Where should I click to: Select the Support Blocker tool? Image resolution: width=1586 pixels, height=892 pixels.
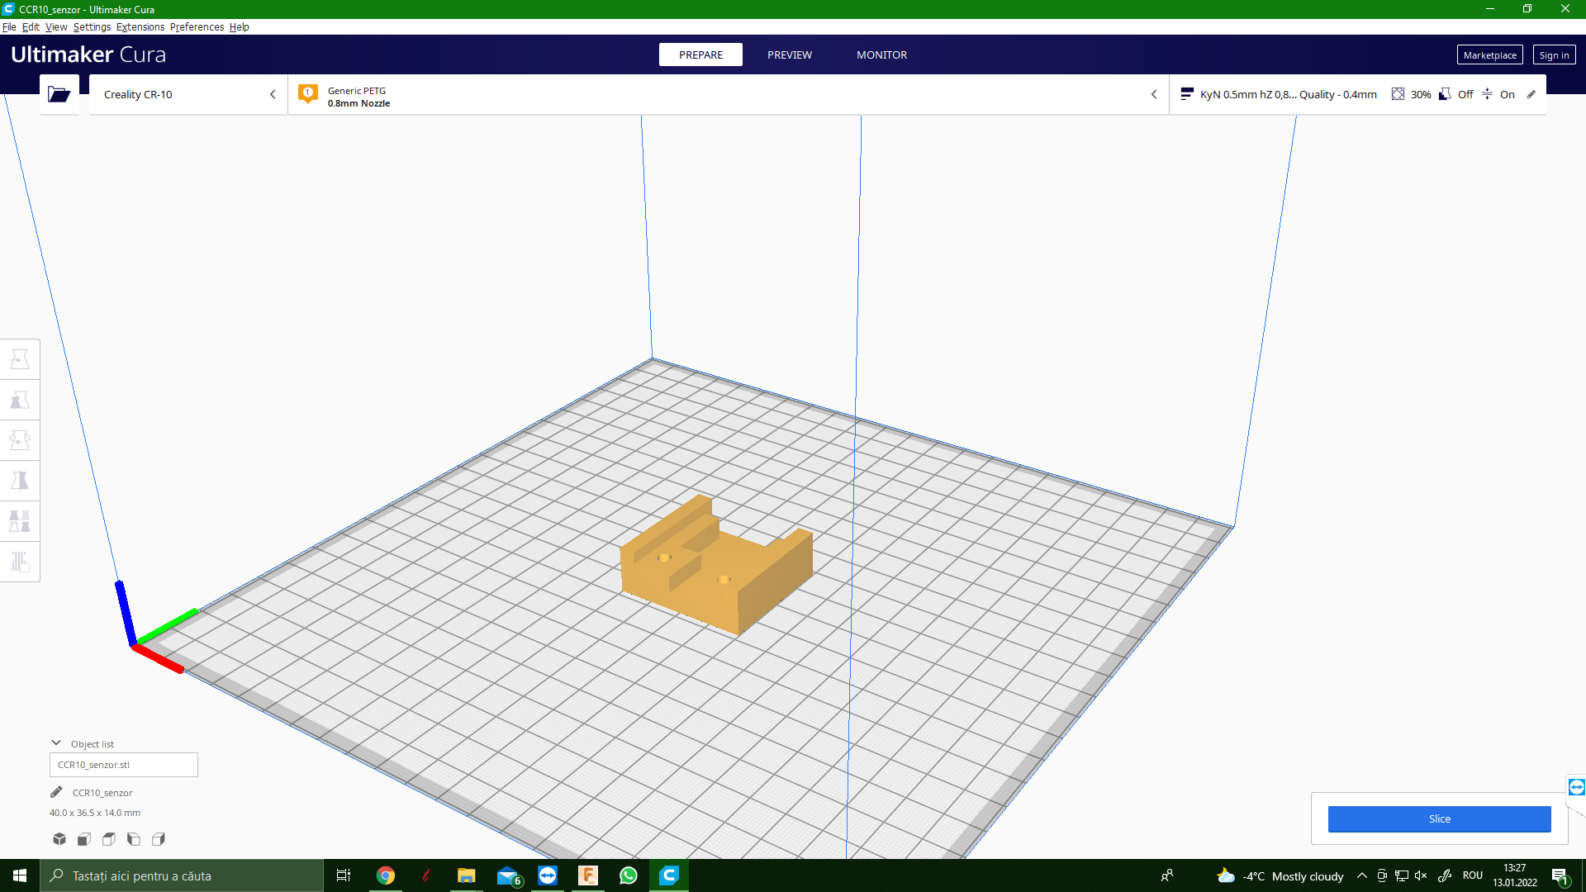tap(20, 562)
